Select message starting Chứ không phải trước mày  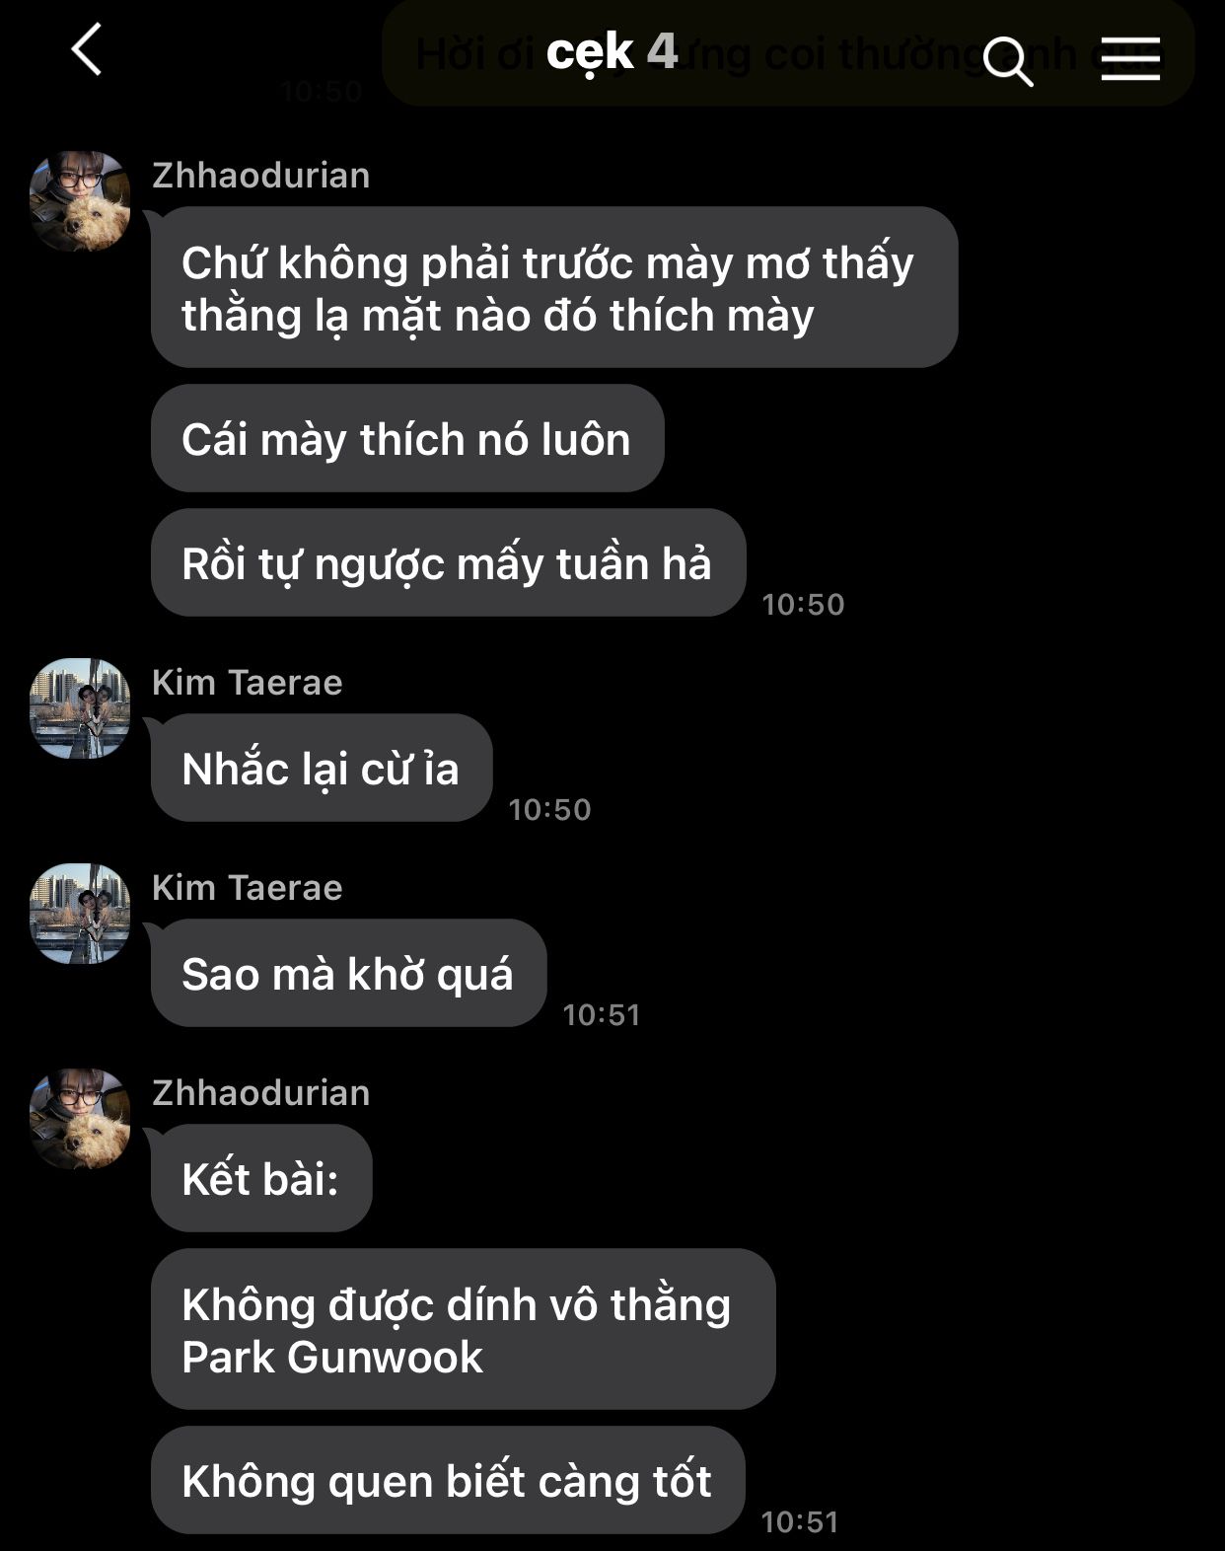[554, 287]
